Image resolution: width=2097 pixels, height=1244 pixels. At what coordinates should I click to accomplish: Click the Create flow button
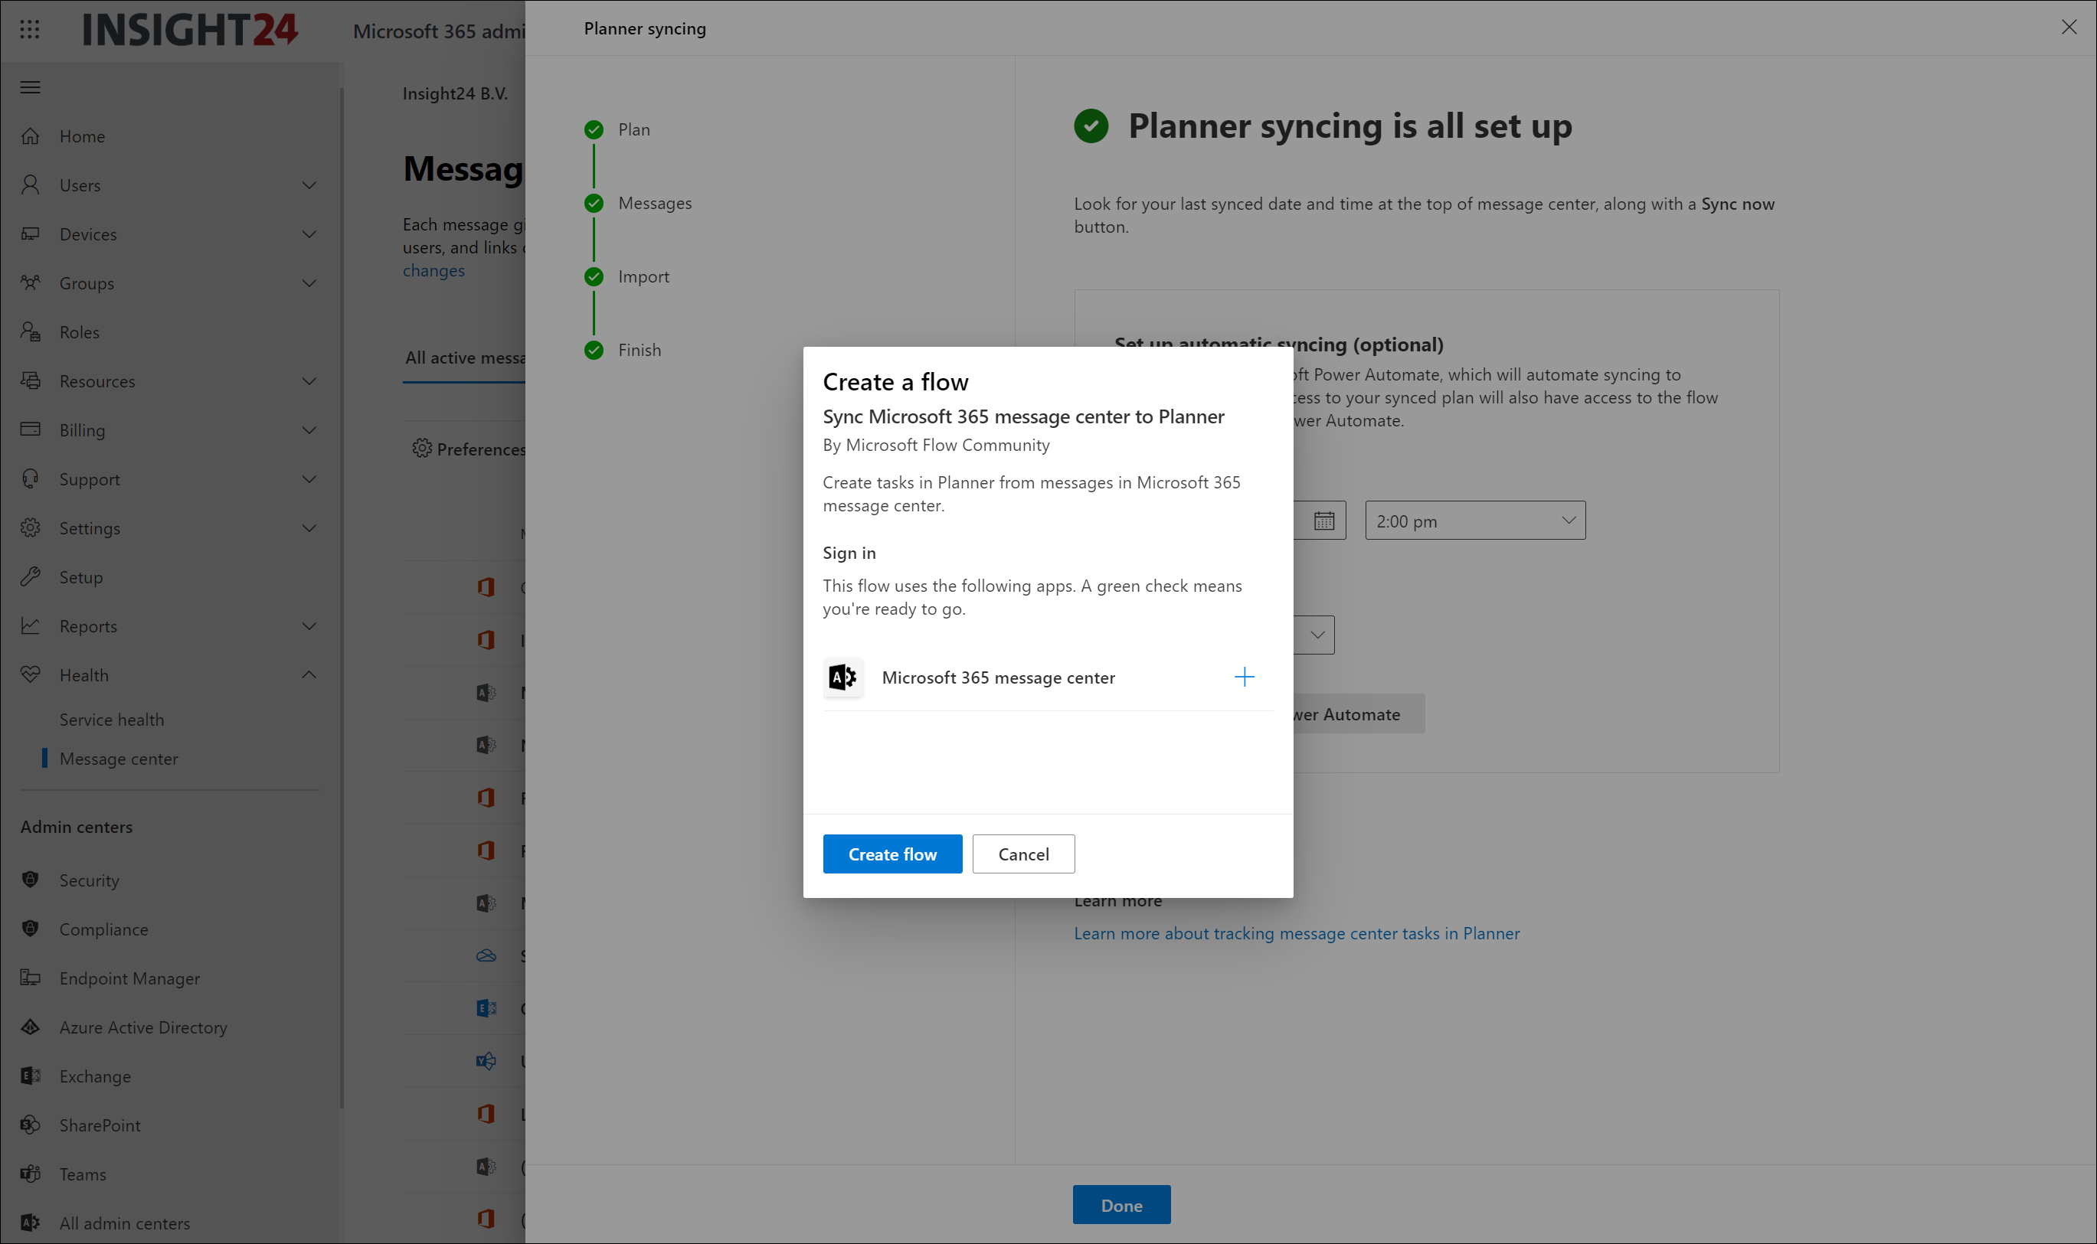coord(892,854)
